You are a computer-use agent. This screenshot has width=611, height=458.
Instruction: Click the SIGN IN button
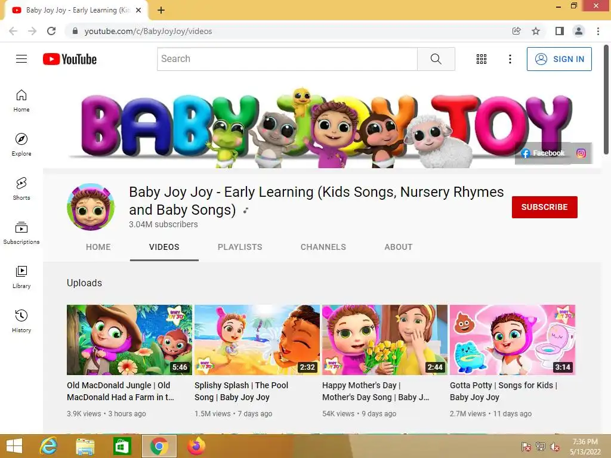[x=559, y=59]
